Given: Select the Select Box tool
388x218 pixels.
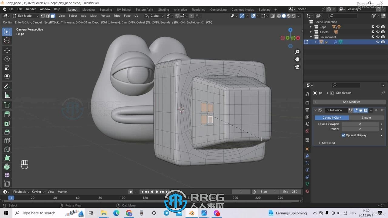Looking at the screenshot, I should tap(7, 31).
